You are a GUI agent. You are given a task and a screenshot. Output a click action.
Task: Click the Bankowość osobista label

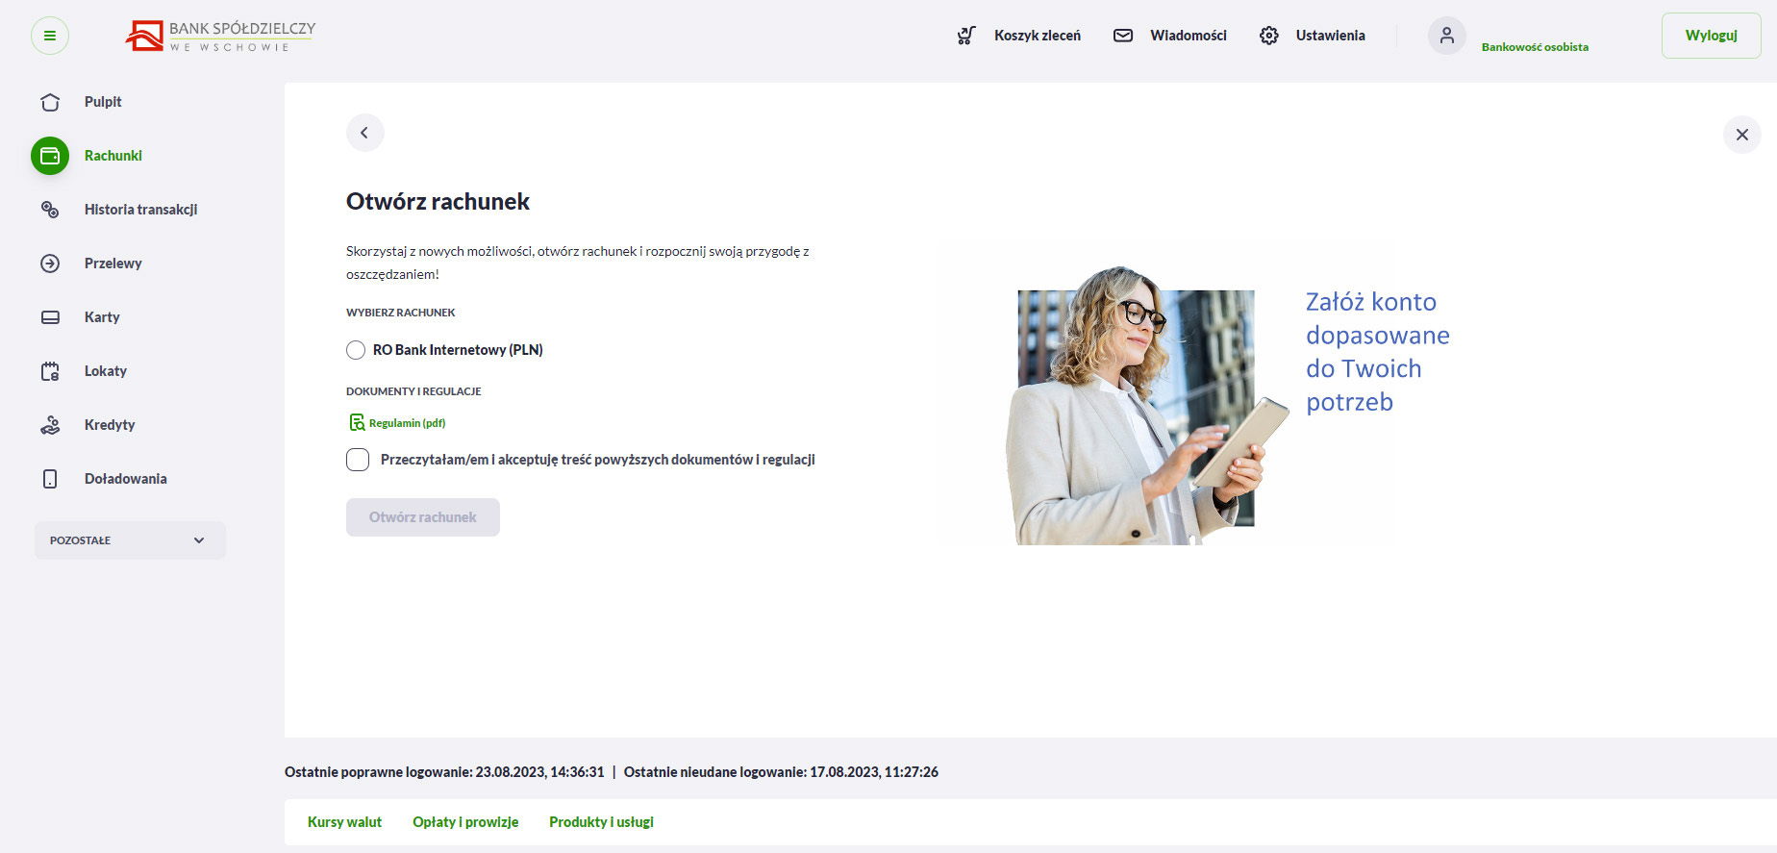point(1535,47)
